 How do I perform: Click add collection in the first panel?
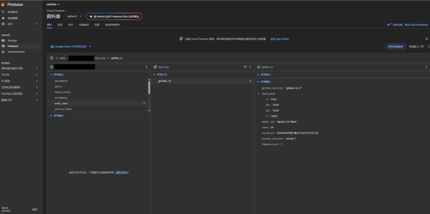57,75
